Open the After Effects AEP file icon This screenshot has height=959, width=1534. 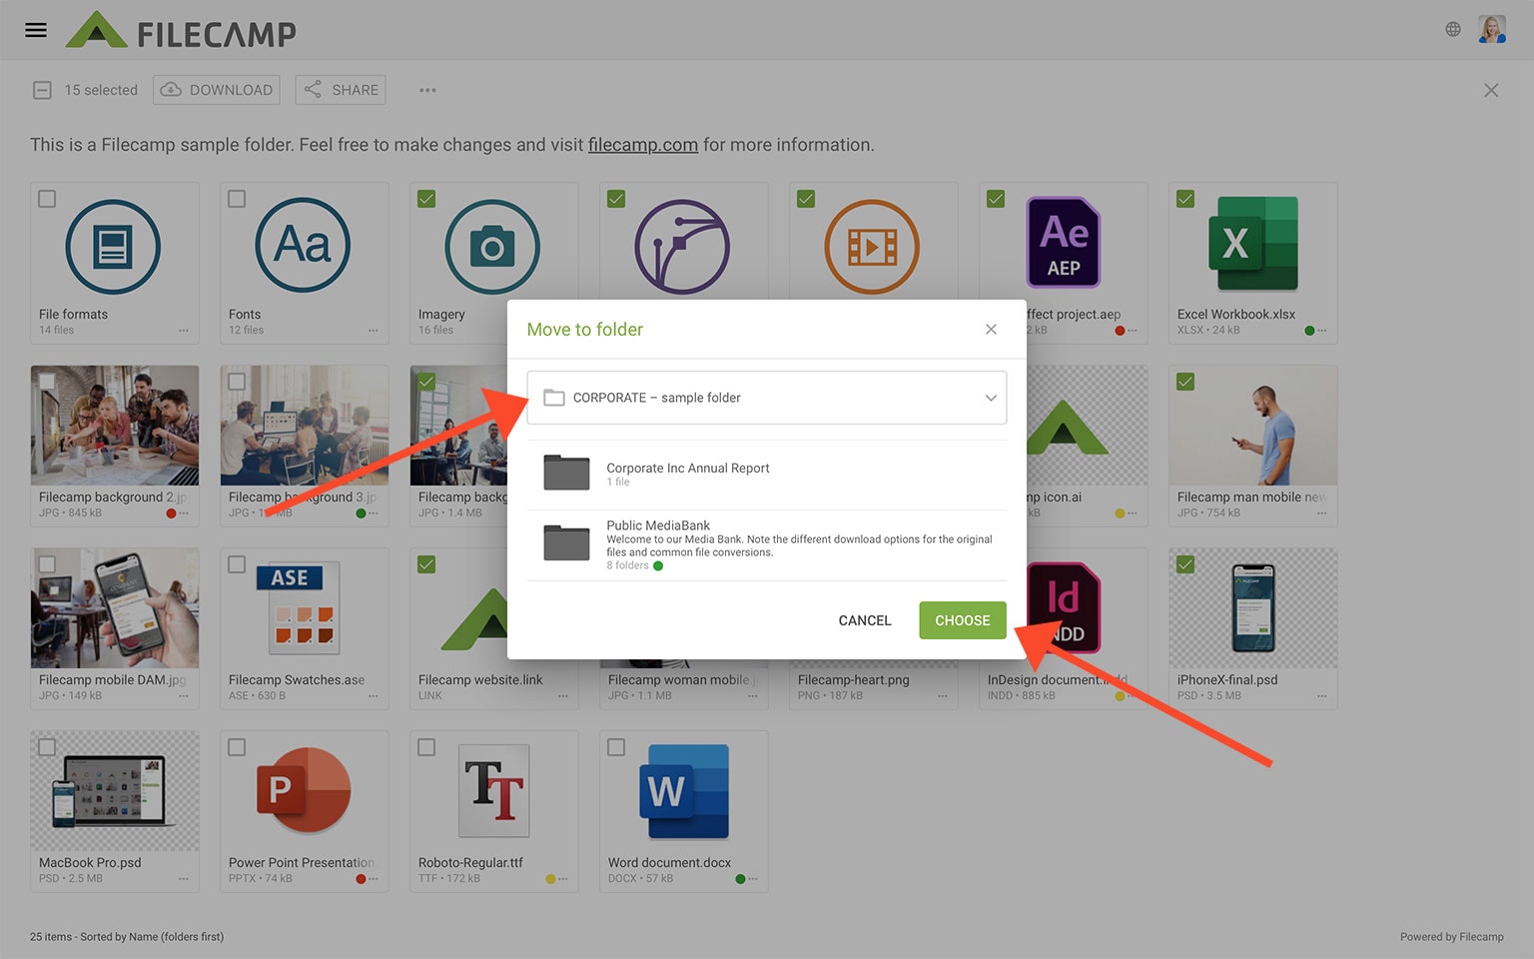pos(1064,243)
